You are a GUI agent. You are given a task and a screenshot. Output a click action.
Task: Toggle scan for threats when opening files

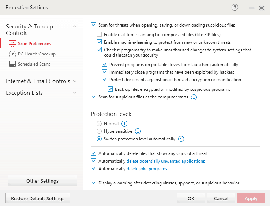94,25
